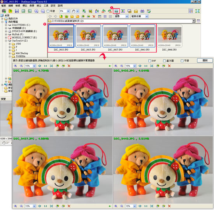
Task: Collapse the OneTouch 4 (Z:) drive node
Action: (x=6, y=41)
